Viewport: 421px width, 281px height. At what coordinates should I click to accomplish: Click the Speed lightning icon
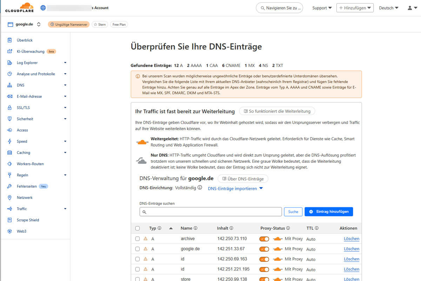(10, 141)
